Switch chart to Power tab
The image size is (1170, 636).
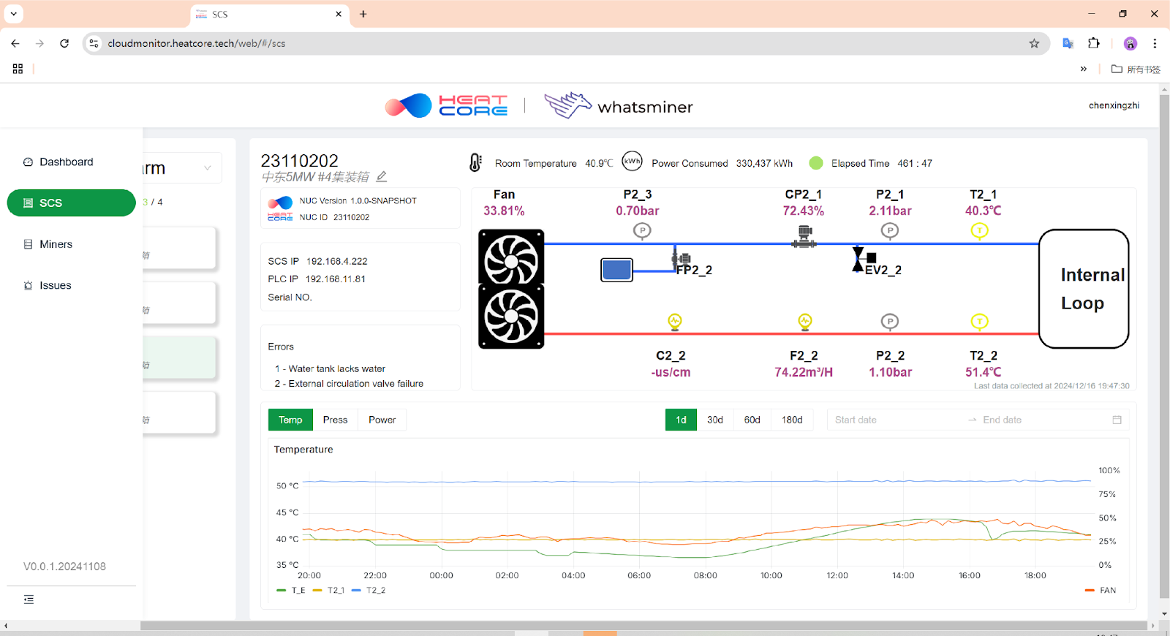pos(382,420)
